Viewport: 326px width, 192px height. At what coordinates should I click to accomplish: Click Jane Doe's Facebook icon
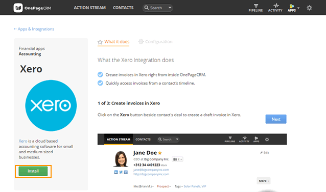click(x=126, y=172)
